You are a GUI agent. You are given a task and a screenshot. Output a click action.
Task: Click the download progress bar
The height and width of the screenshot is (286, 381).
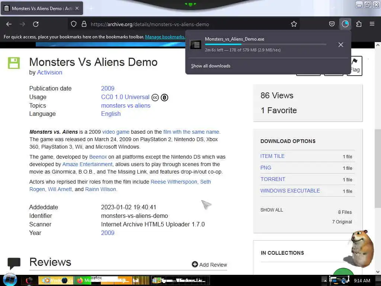(x=265, y=44)
